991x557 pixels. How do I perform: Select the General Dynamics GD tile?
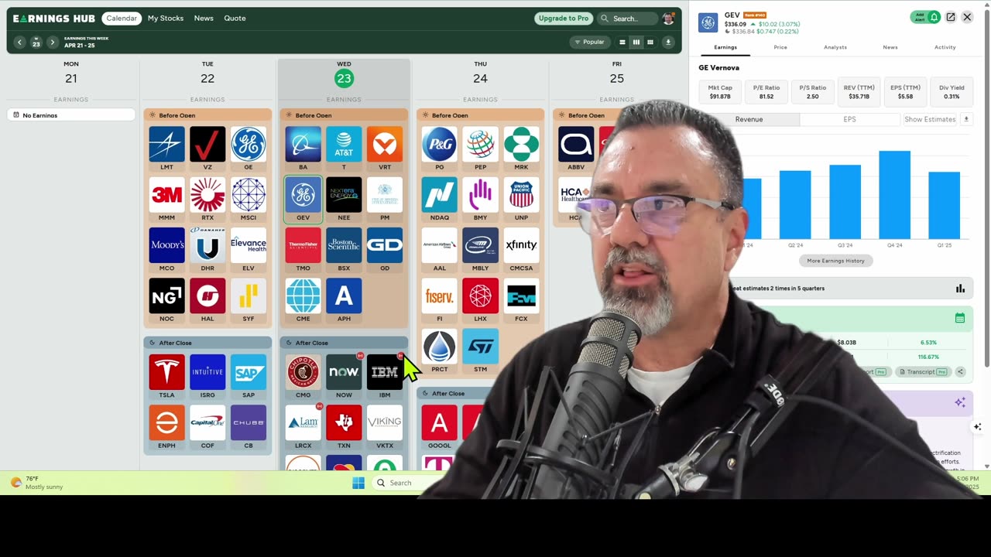point(385,249)
